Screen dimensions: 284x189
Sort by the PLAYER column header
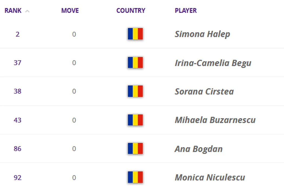(x=186, y=11)
